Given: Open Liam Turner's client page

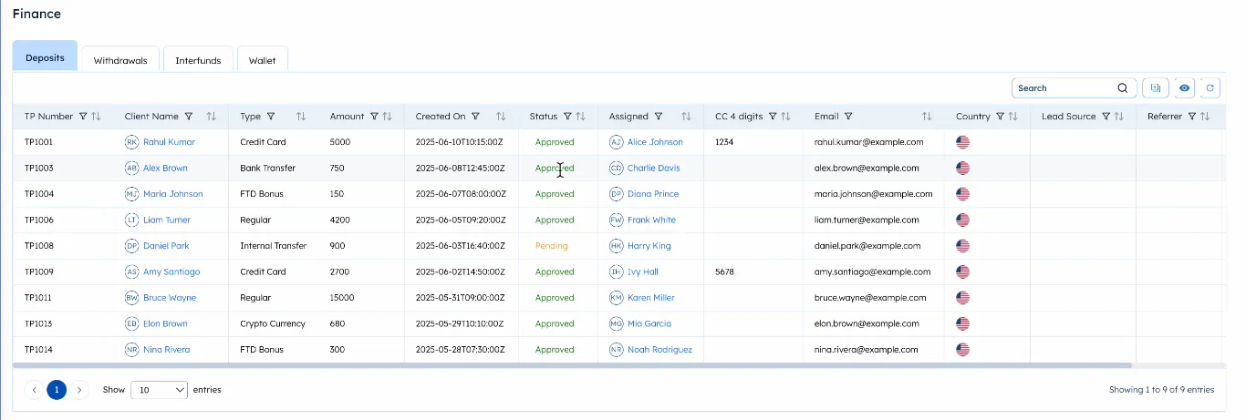Looking at the screenshot, I should click(167, 220).
